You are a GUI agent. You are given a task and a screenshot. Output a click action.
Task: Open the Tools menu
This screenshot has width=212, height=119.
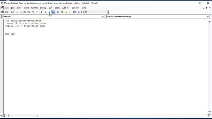(x=57, y=8)
